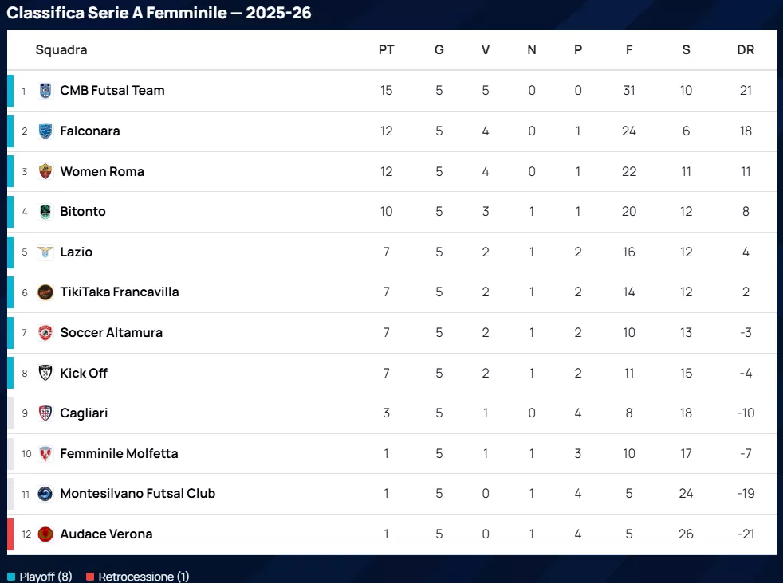Select the Lazio row points cell

[386, 252]
